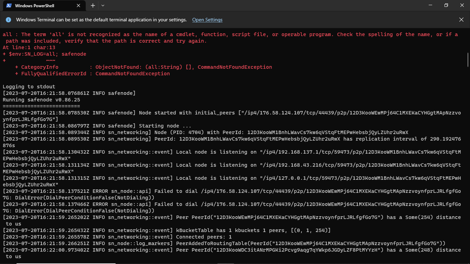Open a new terminal tab
Screen dimensions: 470x264
pos(93,5)
